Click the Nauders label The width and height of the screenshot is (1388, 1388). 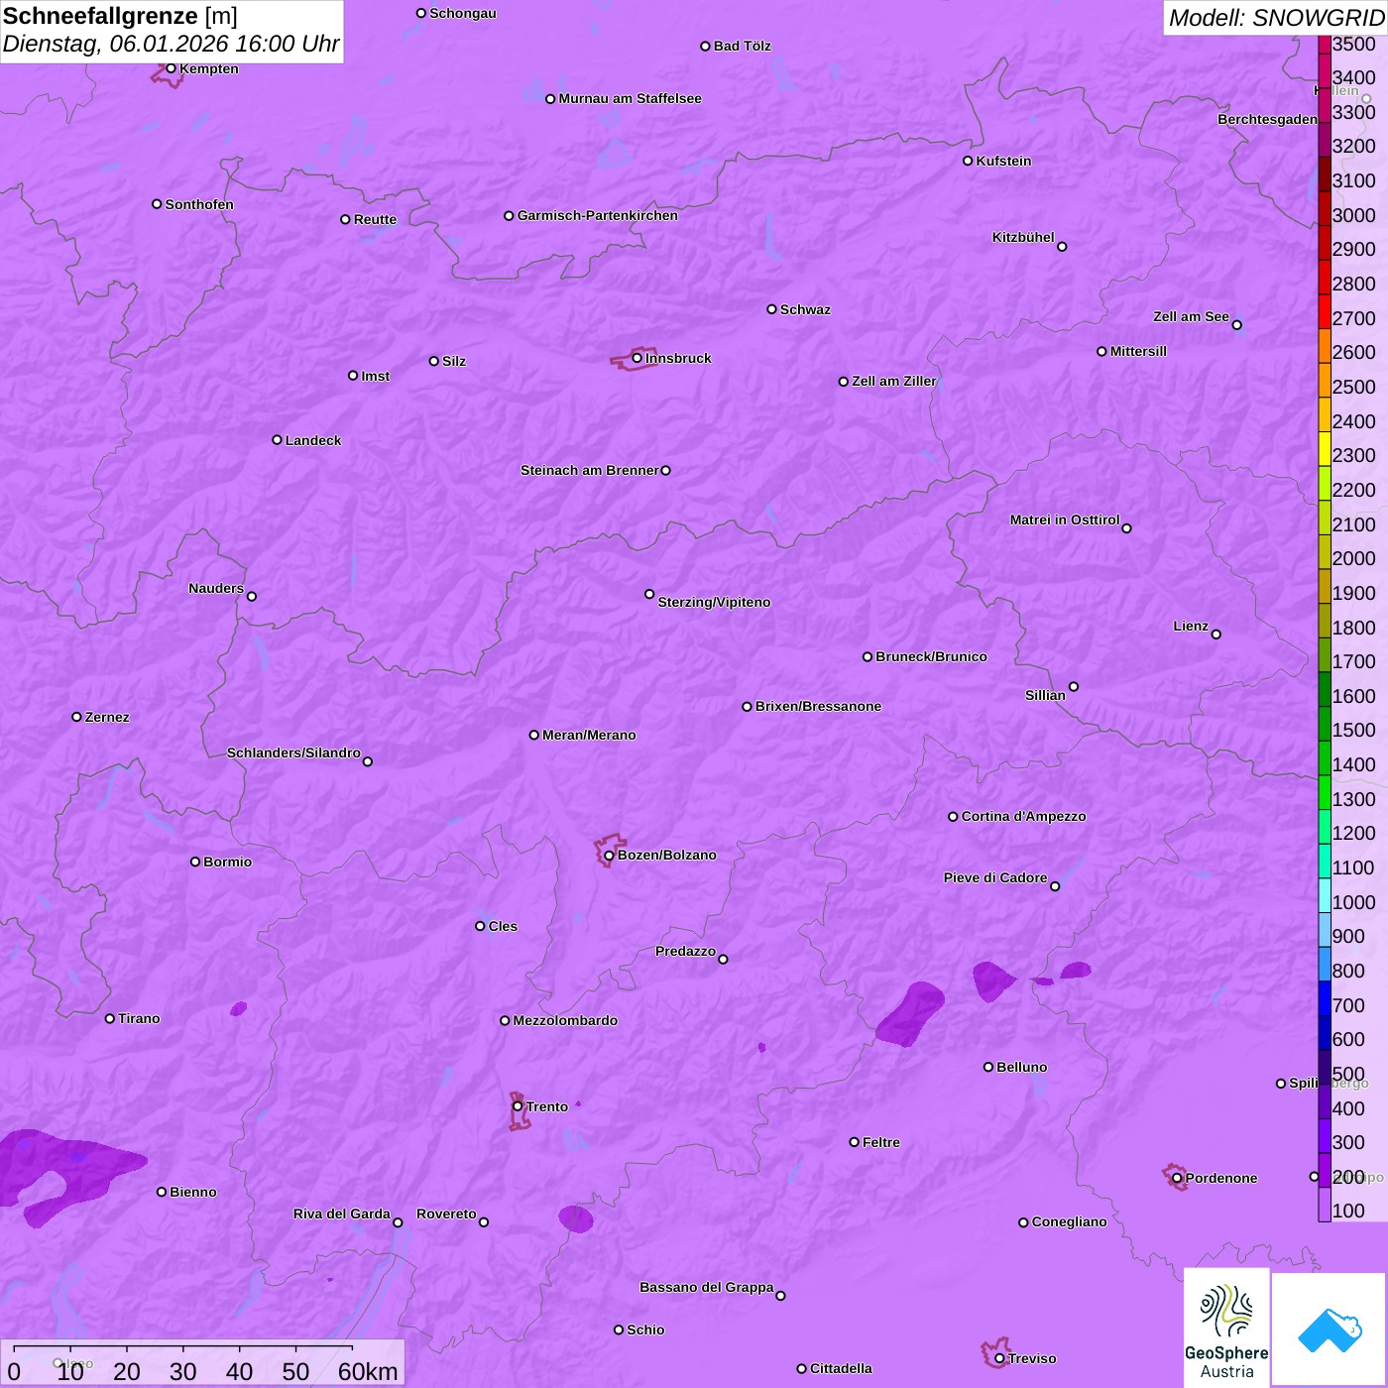tap(216, 588)
